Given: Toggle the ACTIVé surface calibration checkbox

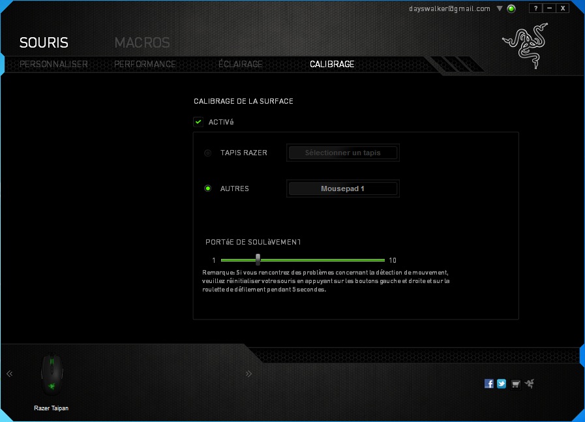Looking at the screenshot, I should [x=198, y=122].
